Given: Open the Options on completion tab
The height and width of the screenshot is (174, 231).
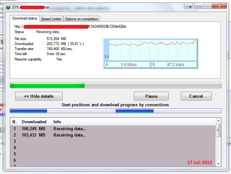Looking at the screenshot, I should tap(82, 19).
